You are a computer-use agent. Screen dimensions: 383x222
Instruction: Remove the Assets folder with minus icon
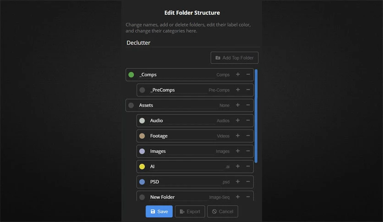[x=248, y=105]
